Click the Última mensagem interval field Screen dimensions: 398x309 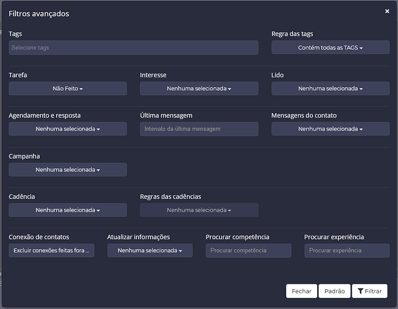point(199,129)
